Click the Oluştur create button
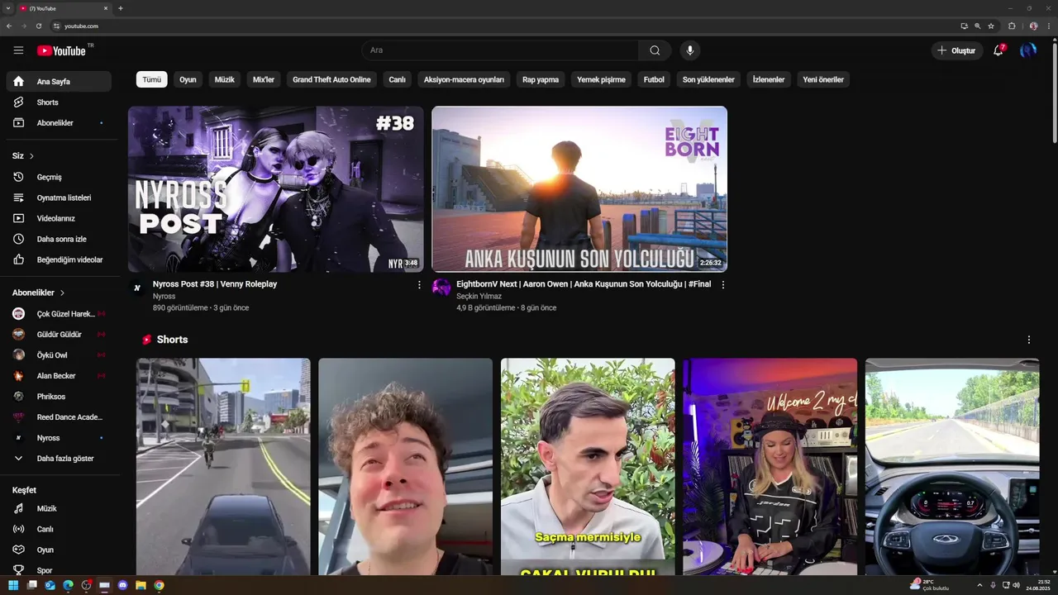The image size is (1058, 595). 956,50
